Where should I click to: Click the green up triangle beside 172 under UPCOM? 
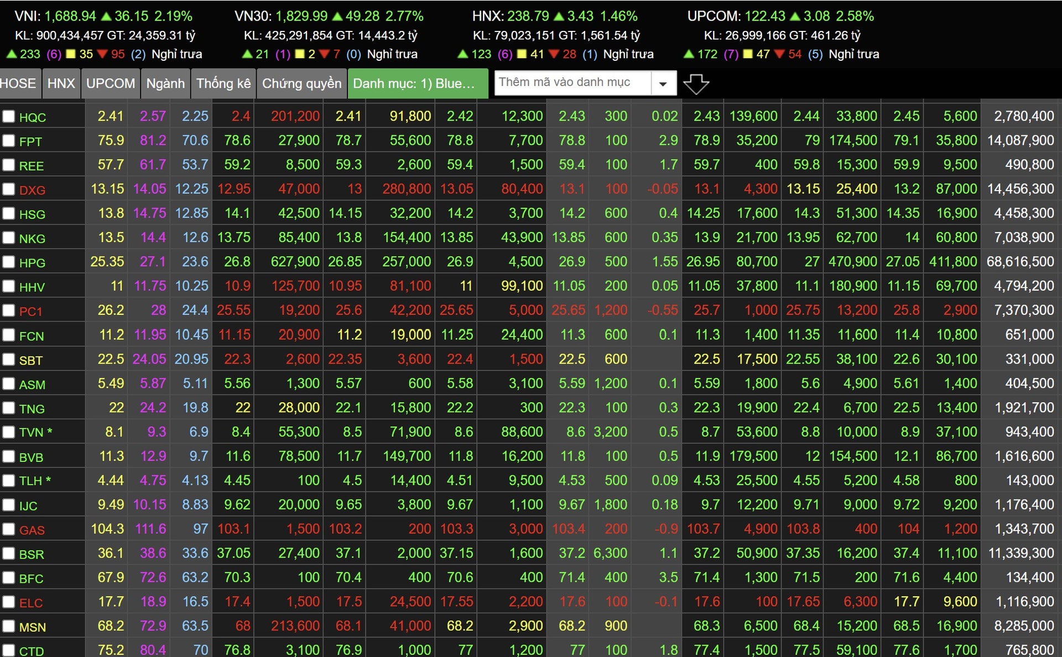point(689,54)
